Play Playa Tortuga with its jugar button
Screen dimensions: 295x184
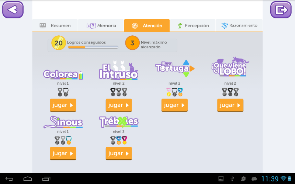(x=174, y=105)
